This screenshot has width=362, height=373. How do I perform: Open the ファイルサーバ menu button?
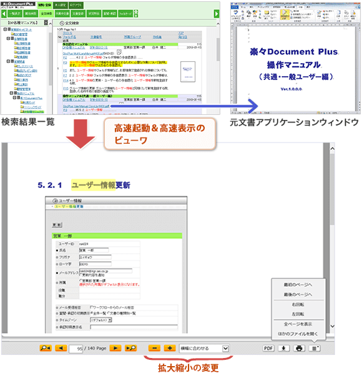tap(125, 14)
